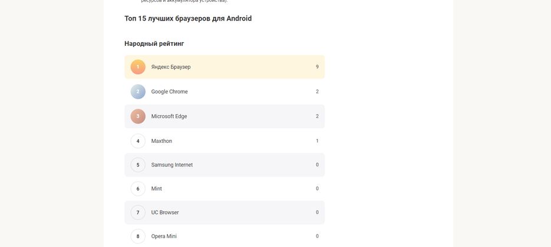Screen dimensions: 551x247
Task: Click the blue rank 2 badge
Action: click(138, 92)
